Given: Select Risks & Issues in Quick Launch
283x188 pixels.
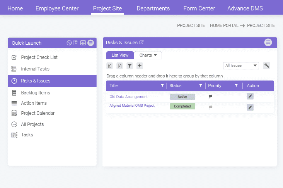Looking at the screenshot, I should point(52,81).
